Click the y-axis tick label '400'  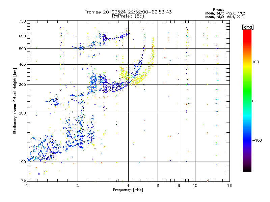(x=22, y=65)
